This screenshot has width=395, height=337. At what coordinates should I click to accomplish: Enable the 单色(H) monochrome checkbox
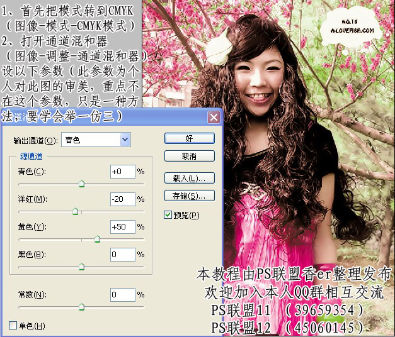click(13, 326)
